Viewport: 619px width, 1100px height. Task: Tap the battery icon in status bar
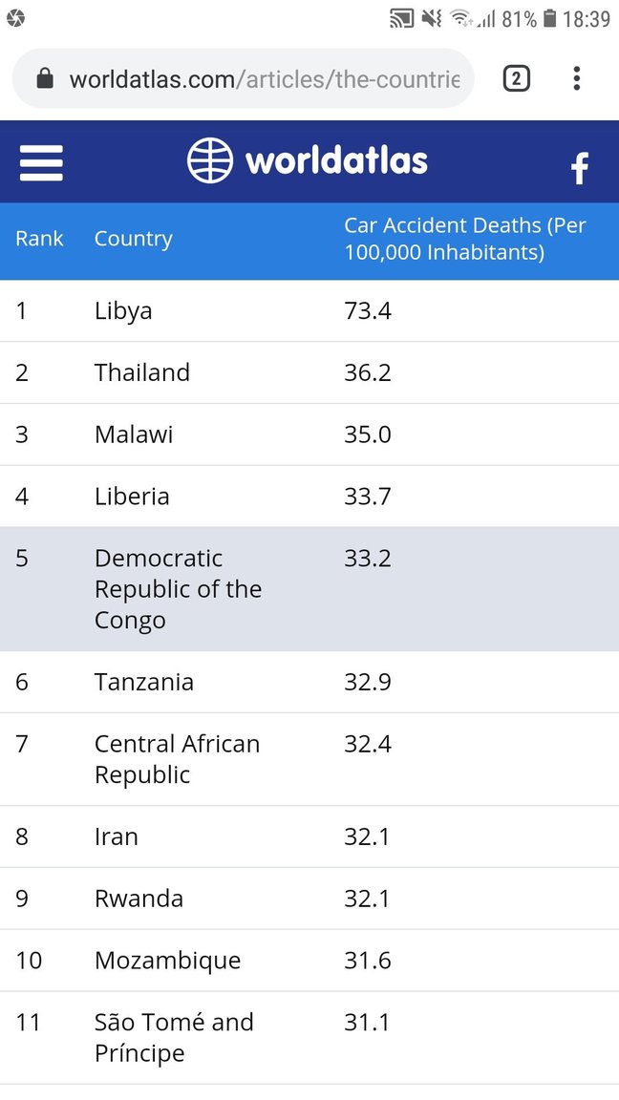(x=550, y=18)
